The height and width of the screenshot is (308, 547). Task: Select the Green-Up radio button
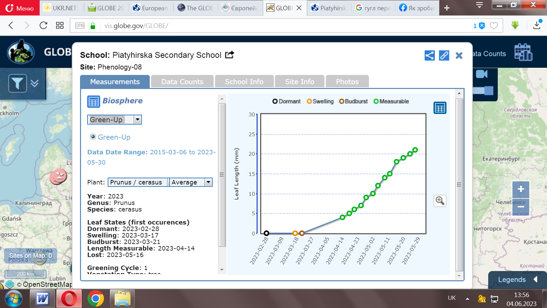pyautogui.click(x=93, y=137)
